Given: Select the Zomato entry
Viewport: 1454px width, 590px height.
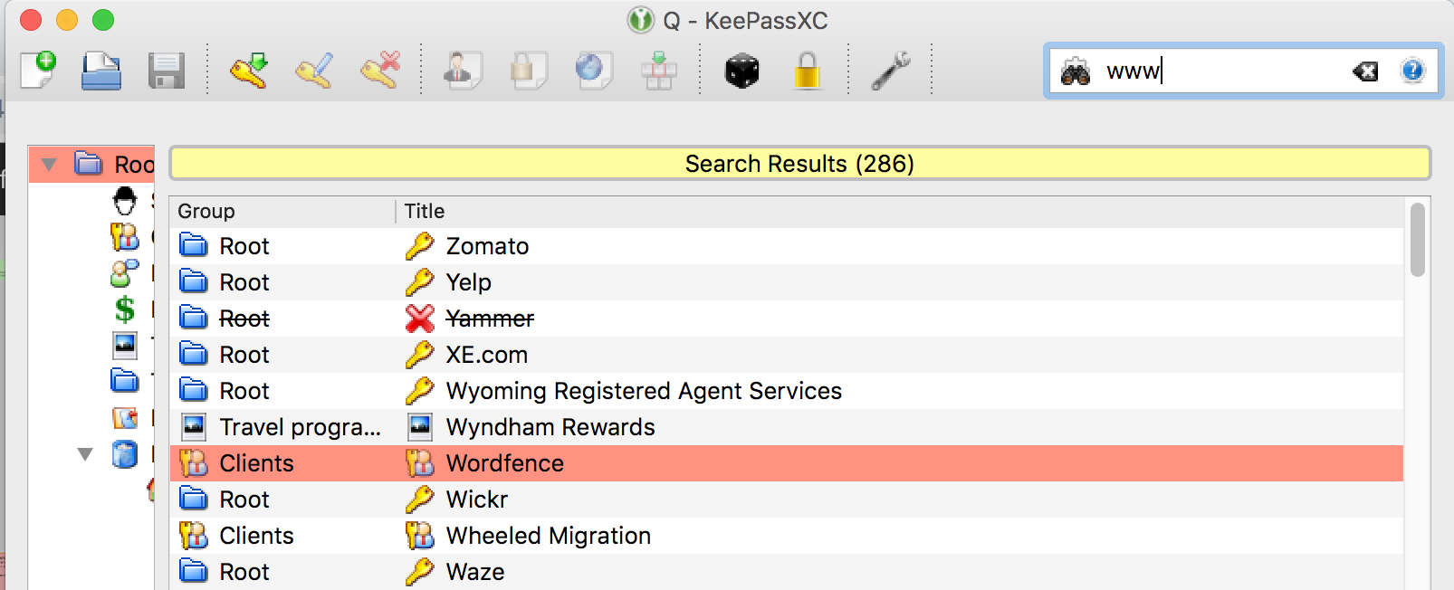Looking at the screenshot, I should coord(487,245).
